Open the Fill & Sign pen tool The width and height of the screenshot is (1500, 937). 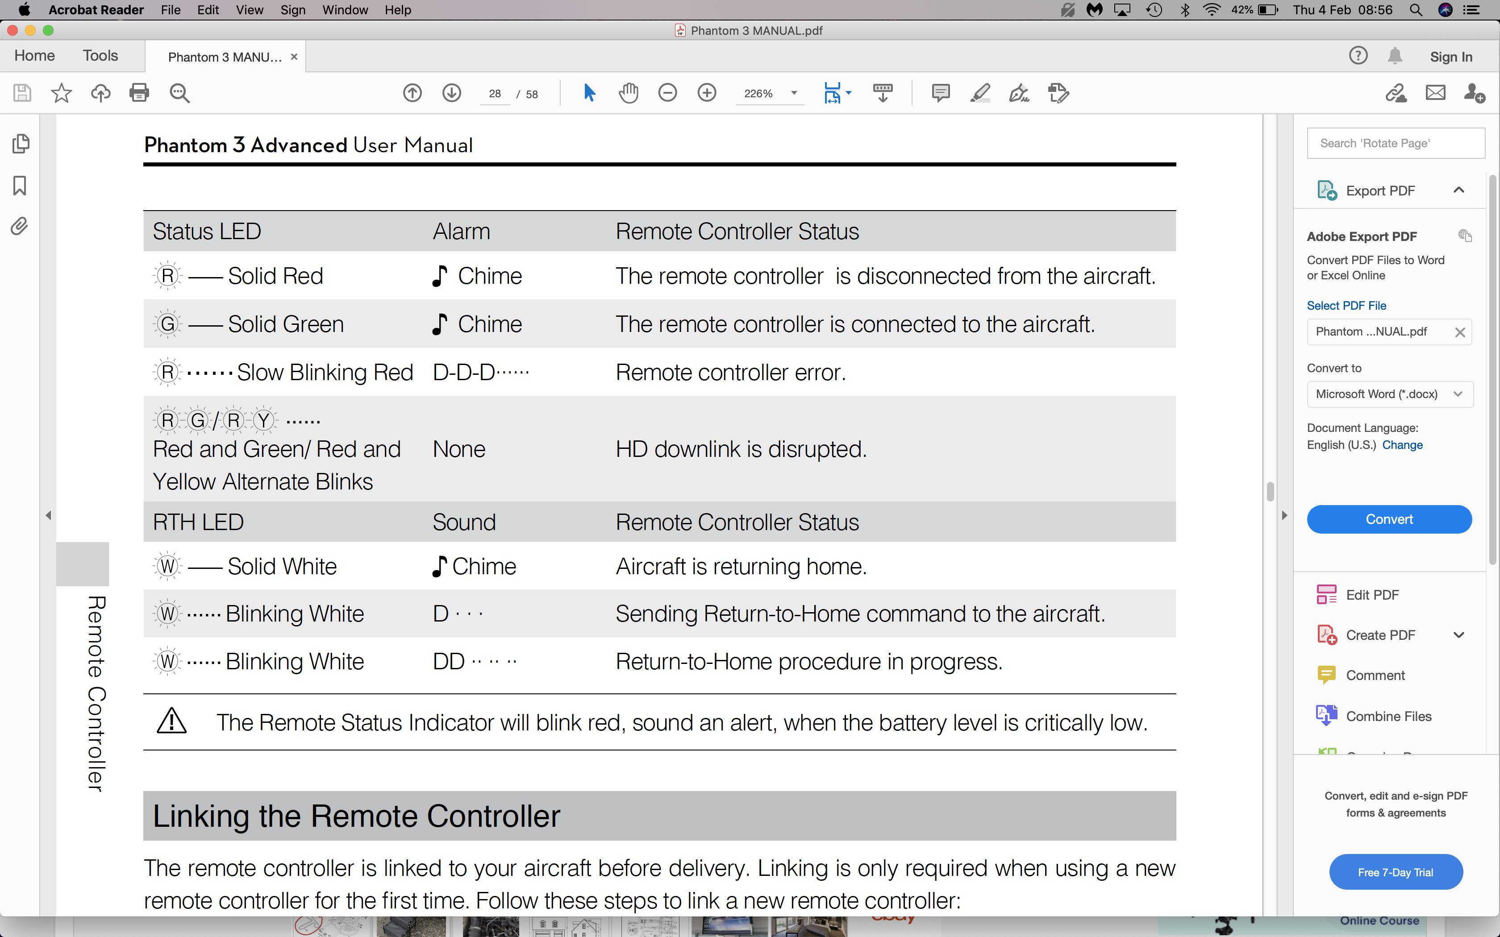click(x=1019, y=94)
